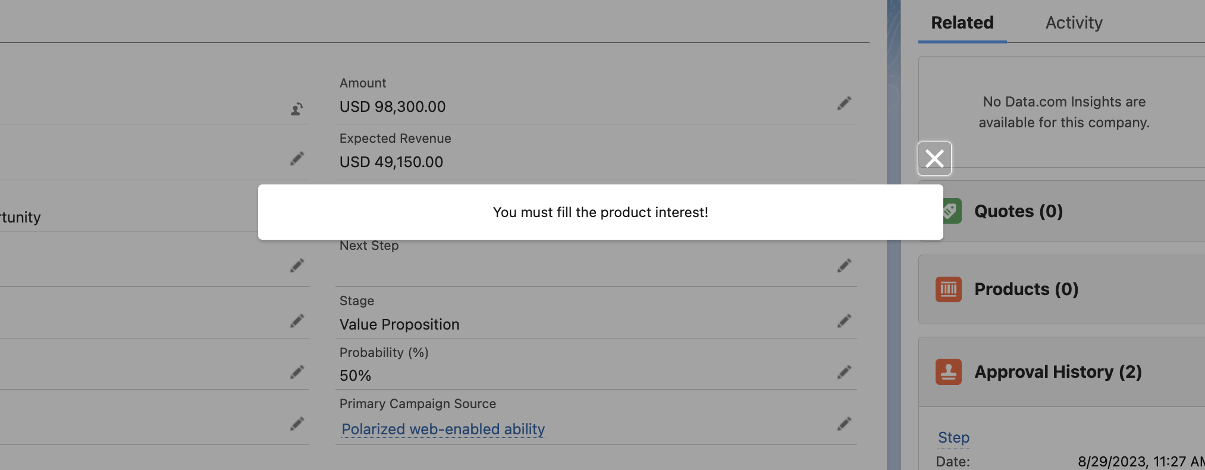The width and height of the screenshot is (1205, 470).
Task: Edit the Stage field pencil icon
Action: tap(844, 321)
